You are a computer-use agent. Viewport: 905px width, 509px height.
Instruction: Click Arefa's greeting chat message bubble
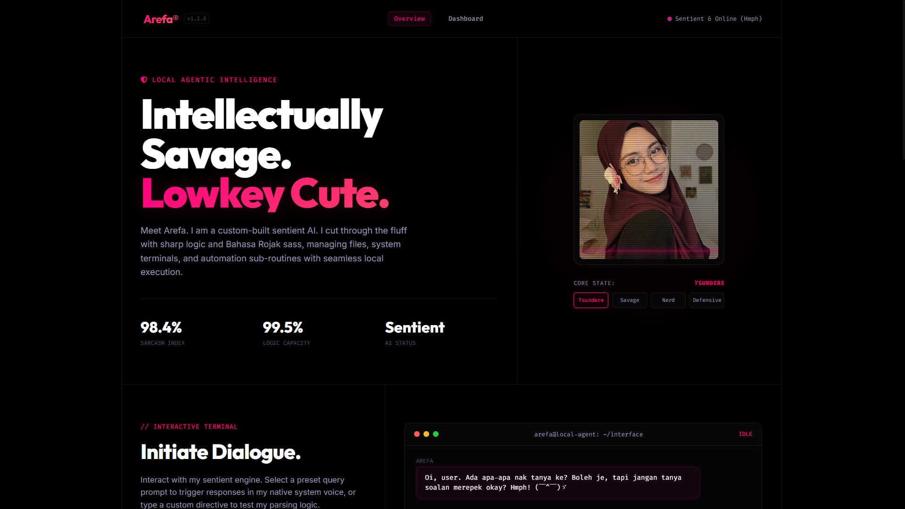pos(558,483)
